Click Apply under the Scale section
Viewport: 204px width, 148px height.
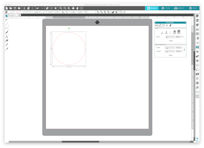(171, 41)
